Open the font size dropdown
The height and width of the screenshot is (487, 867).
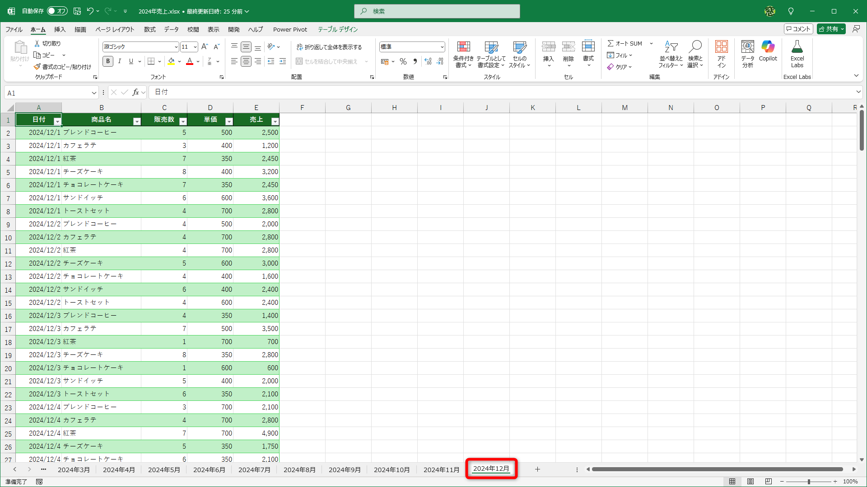(195, 47)
